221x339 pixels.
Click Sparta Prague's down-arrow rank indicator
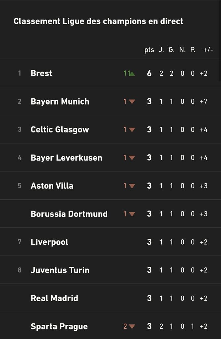click(132, 327)
